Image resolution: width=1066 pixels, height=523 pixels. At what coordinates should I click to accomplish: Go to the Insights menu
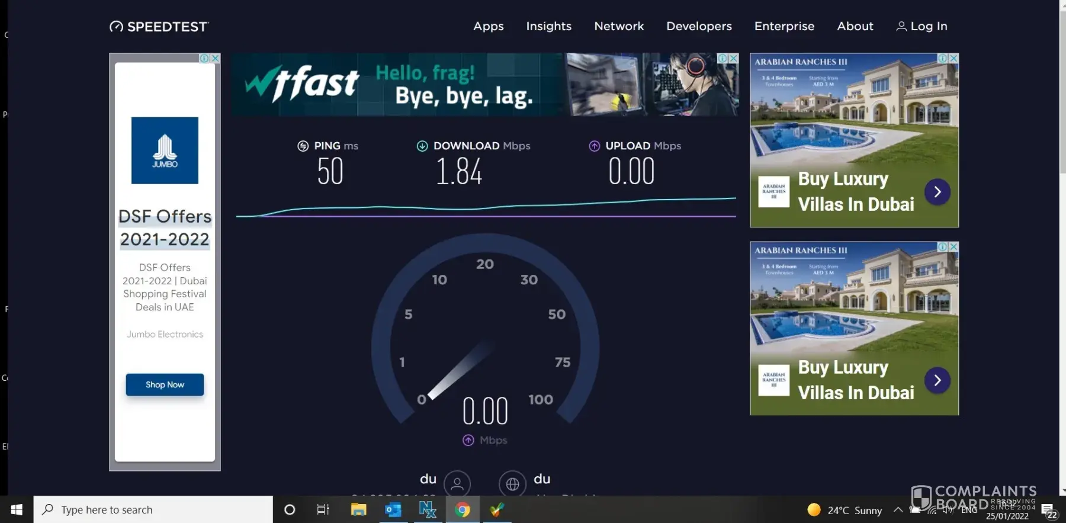point(549,26)
